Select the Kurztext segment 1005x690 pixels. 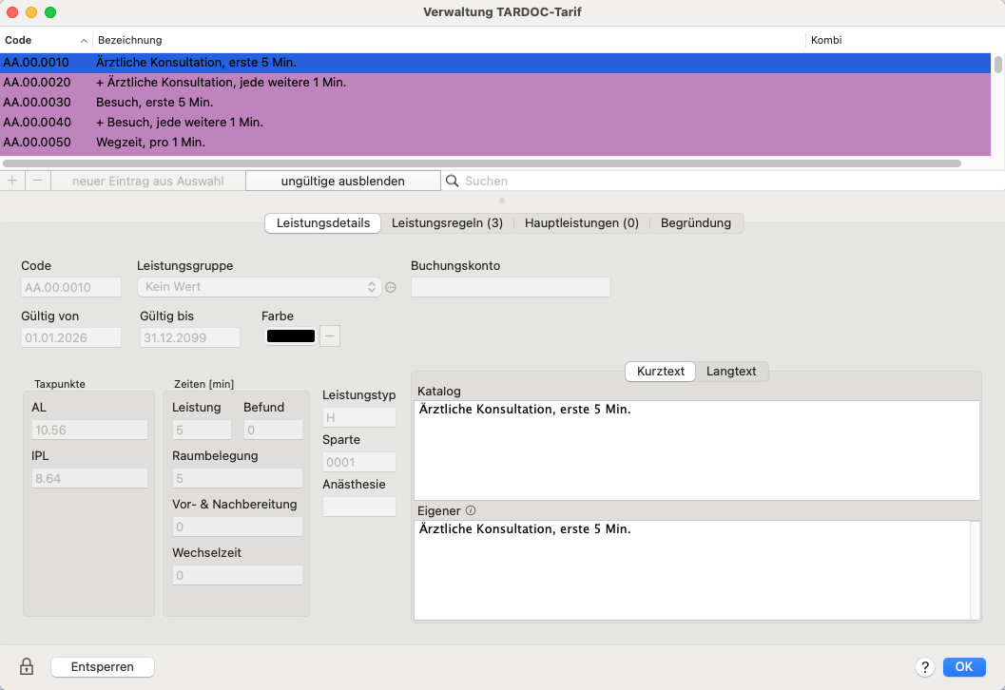tap(661, 372)
